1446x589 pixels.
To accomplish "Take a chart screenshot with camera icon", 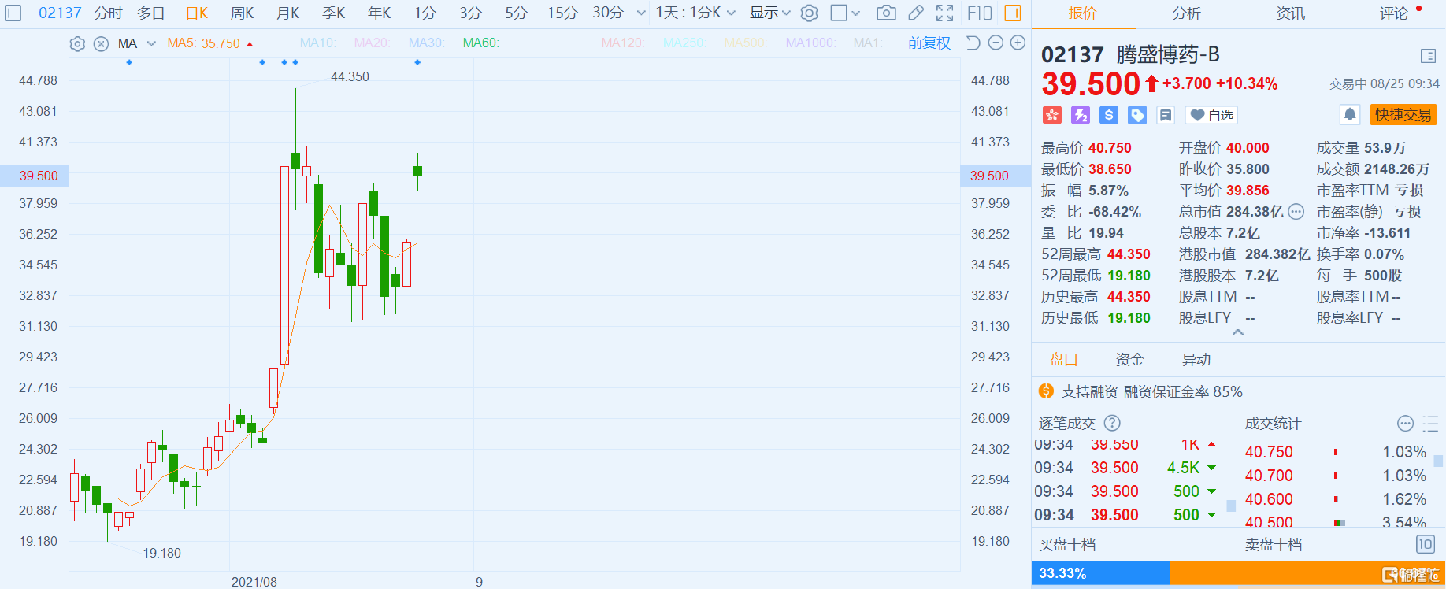I will tap(886, 13).
